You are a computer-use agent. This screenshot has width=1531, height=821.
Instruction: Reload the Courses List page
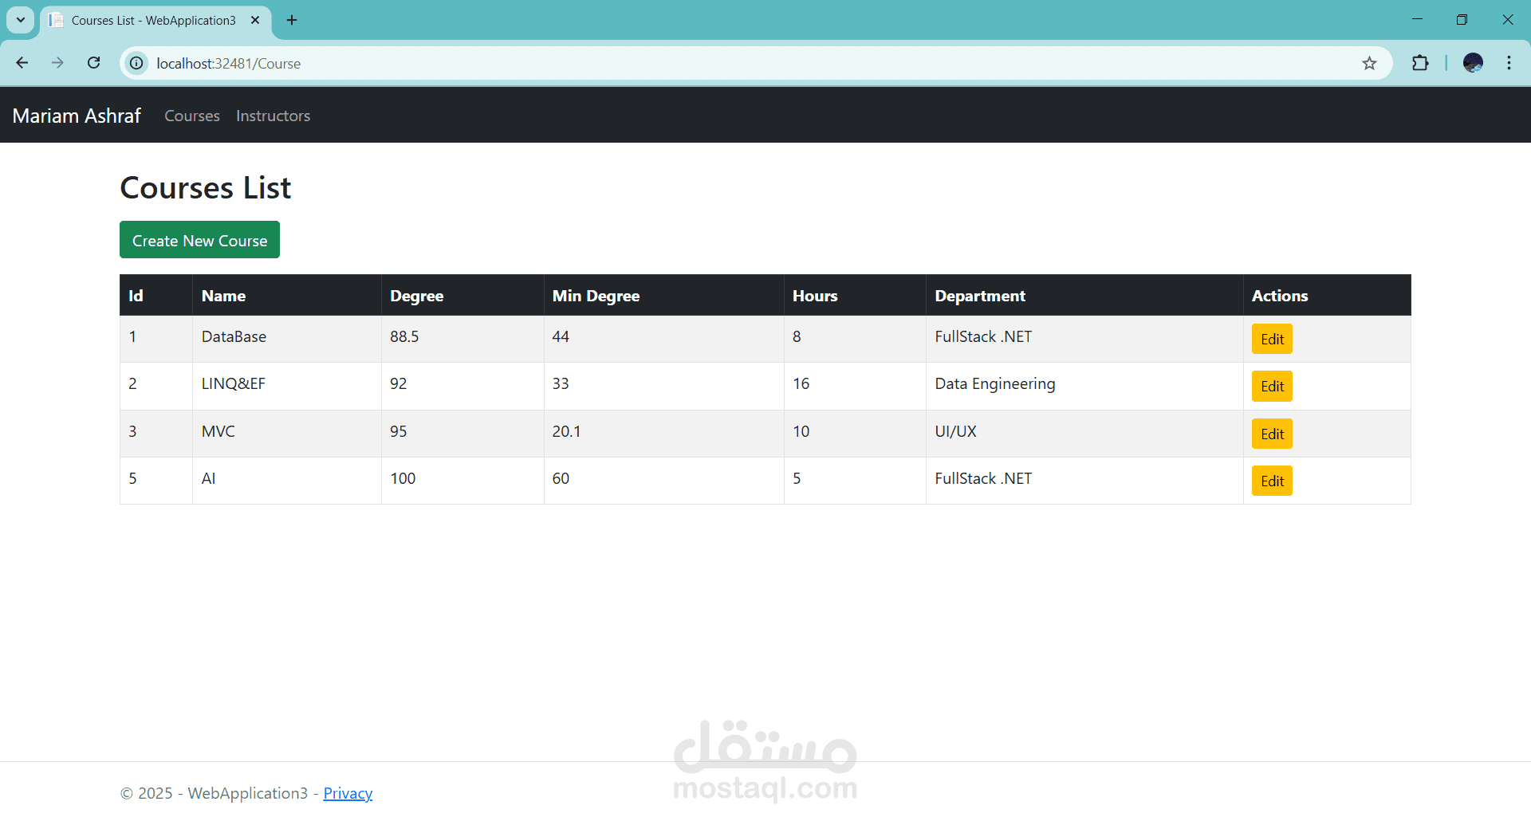93,63
